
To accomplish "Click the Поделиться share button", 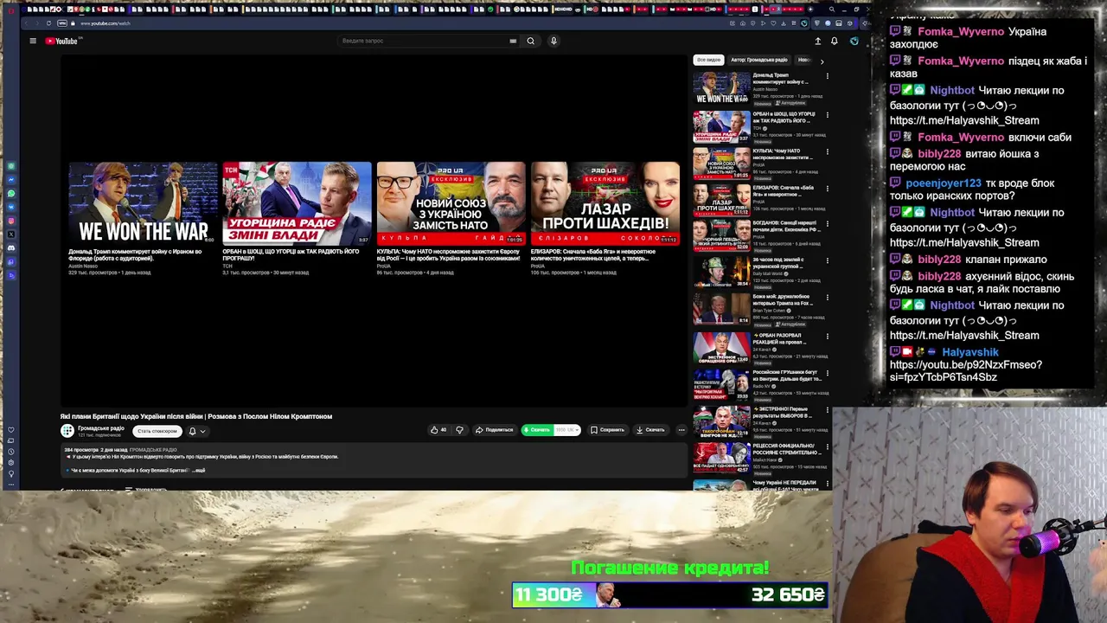I will [x=495, y=430].
